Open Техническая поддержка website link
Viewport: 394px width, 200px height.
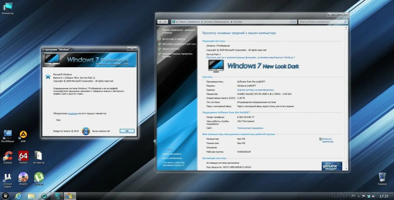(250, 128)
